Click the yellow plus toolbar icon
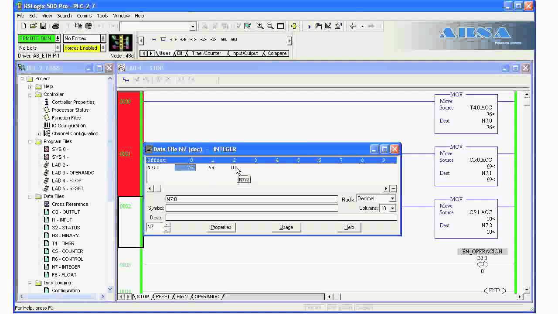The height and width of the screenshot is (314, 558). coord(294,26)
